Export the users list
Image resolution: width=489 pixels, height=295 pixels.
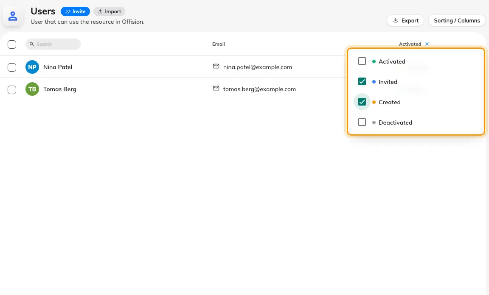click(405, 21)
